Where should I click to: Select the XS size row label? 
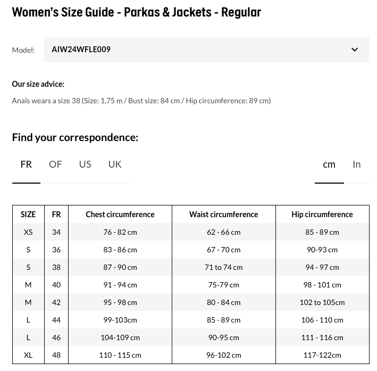(x=28, y=232)
